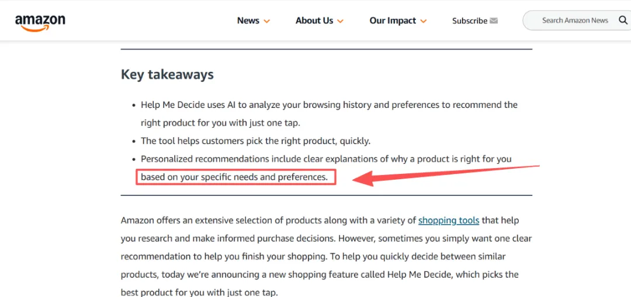Click the Amazon logo
Image resolution: width=631 pixels, height=297 pixels.
tap(40, 21)
